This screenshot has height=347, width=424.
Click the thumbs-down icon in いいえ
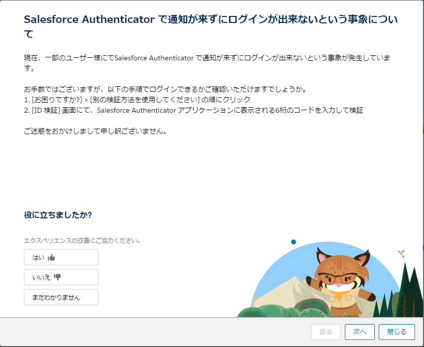[57, 277]
